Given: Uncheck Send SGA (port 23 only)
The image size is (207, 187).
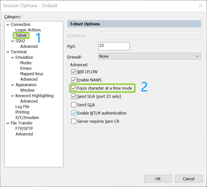Looking at the screenshot, I should pos(74,97).
